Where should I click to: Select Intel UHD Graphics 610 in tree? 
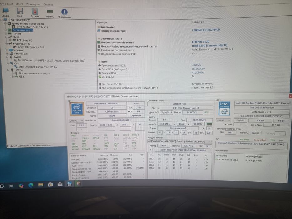coord(31,47)
